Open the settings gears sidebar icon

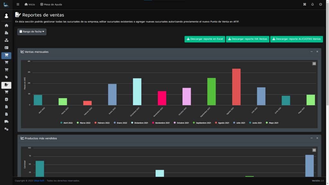pyautogui.click(x=6, y=129)
